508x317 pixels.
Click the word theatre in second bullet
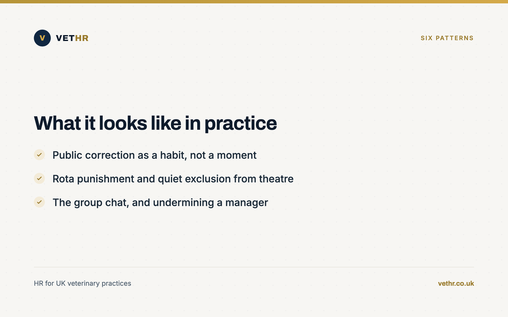point(276,179)
